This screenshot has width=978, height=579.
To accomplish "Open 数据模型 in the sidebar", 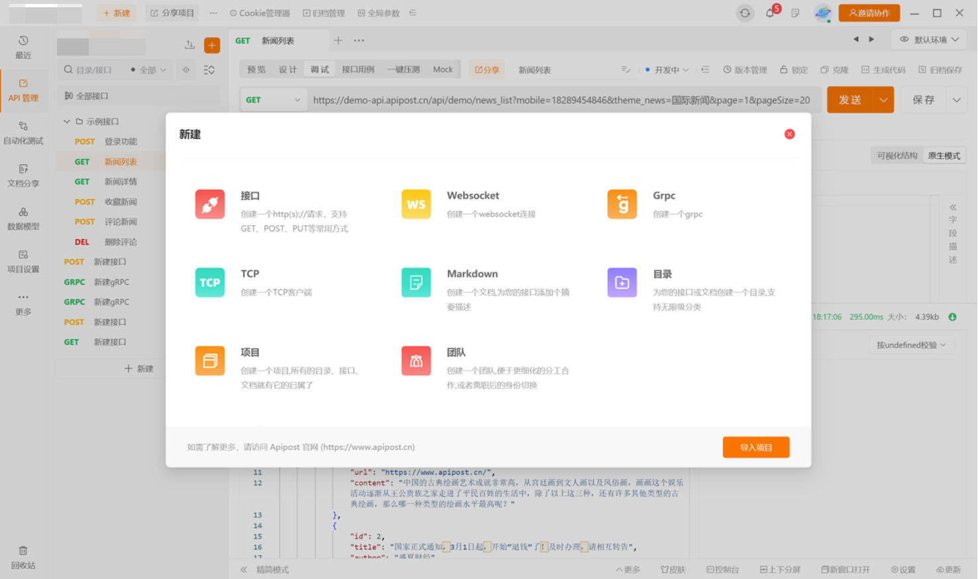I will pos(23,219).
